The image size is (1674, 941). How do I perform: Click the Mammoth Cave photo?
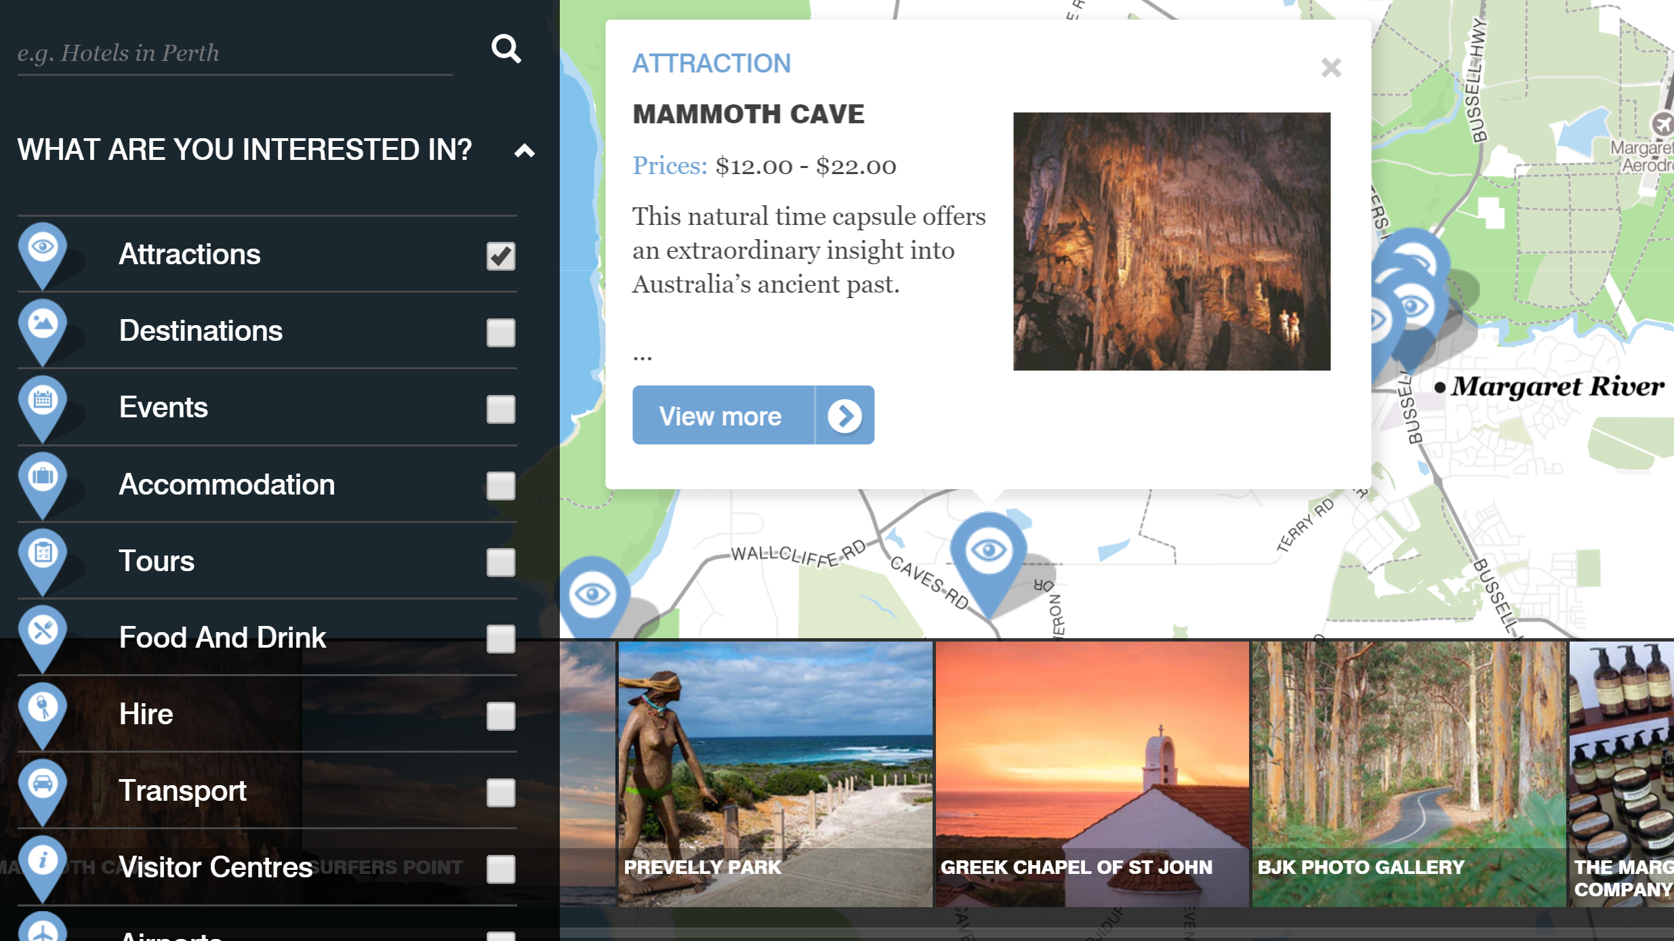tap(1171, 241)
